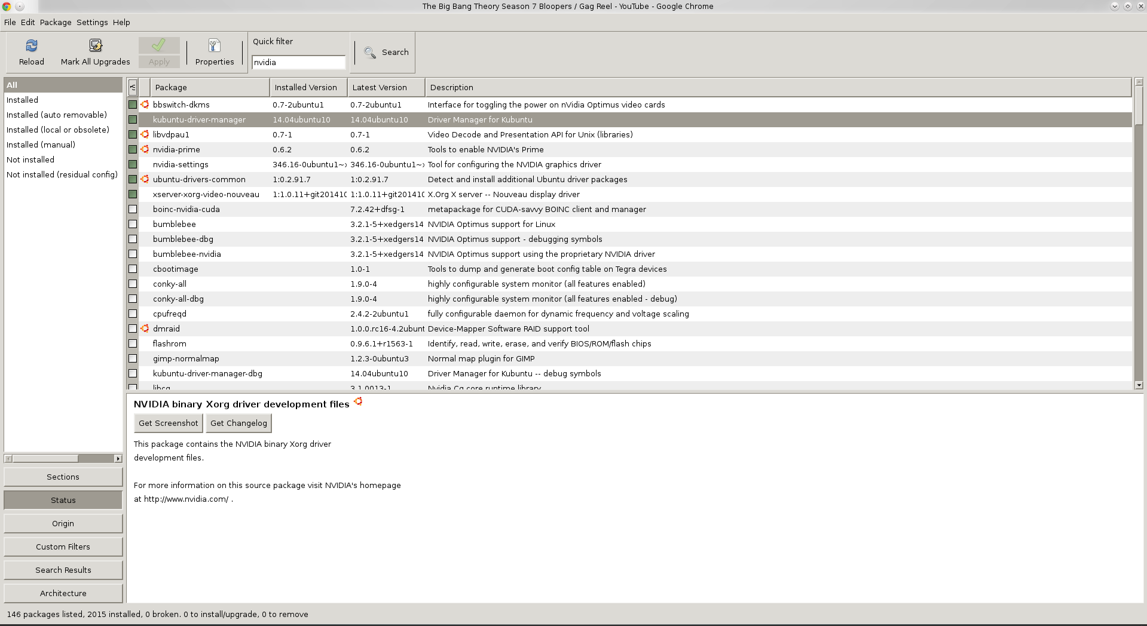The width and height of the screenshot is (1147, 626).
Task: Sort by Latest Version column header
Action: tap(386, 87)
